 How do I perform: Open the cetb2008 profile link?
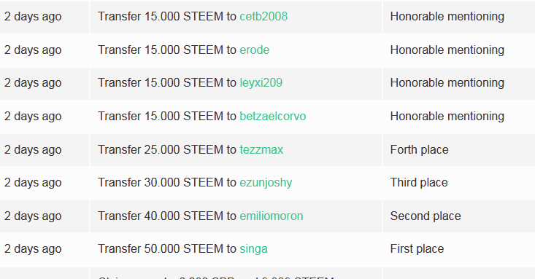[263, 16]
